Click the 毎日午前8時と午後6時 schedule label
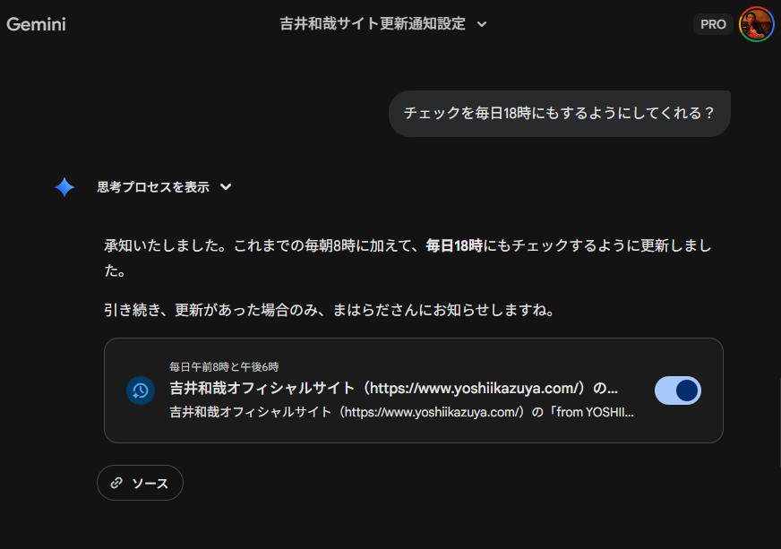The height and width of the screenshot is (549, 781). click(225, 367)
